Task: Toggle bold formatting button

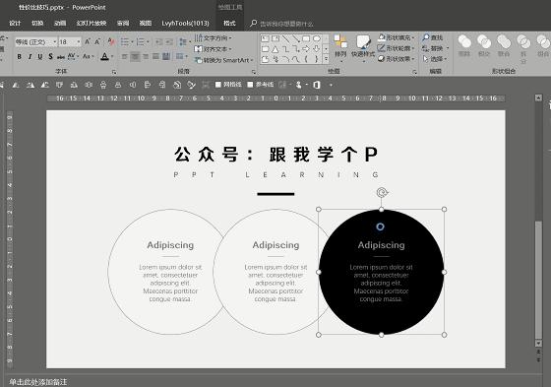Action: pyautogui.click(x=20, y=56)
